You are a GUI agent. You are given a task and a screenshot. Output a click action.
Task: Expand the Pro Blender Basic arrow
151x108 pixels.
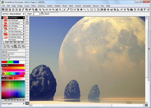point(24,37)
